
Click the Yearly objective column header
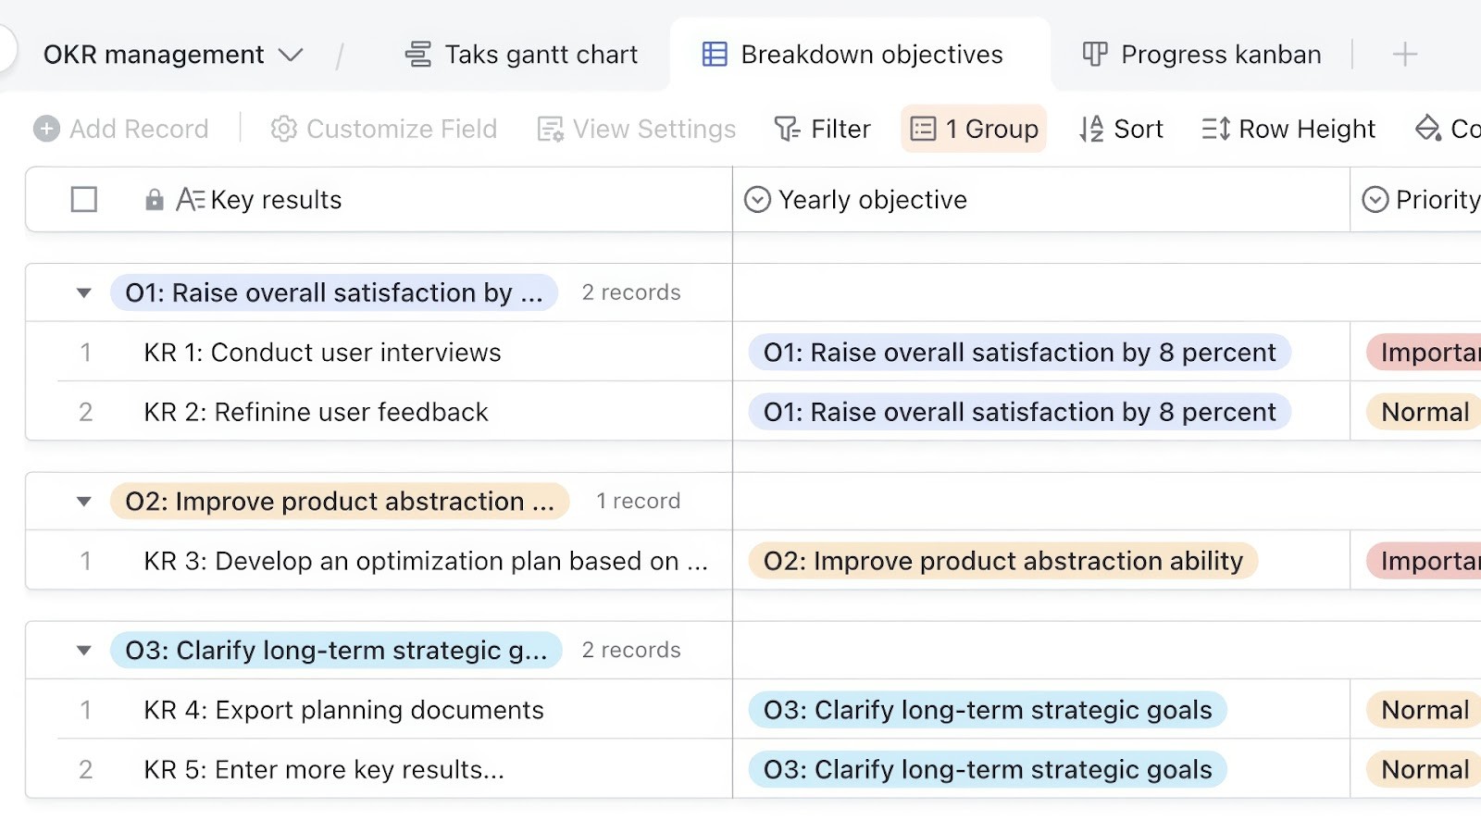[873, 199]
